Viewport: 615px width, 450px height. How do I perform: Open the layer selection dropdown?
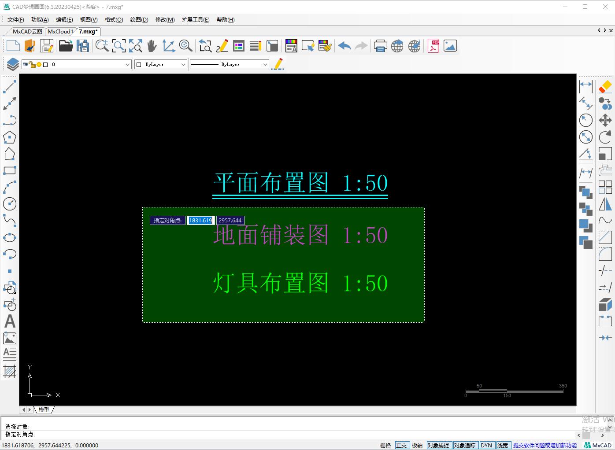[127, 64]
